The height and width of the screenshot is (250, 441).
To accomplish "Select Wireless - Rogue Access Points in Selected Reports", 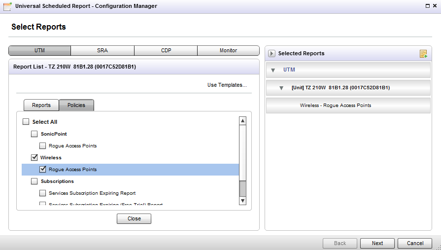I will pyautogui.click(x=348, y=106).
